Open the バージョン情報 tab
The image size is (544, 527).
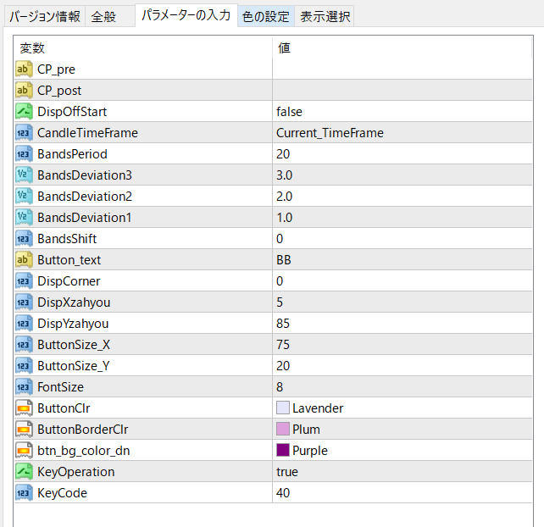pos(46,16)
